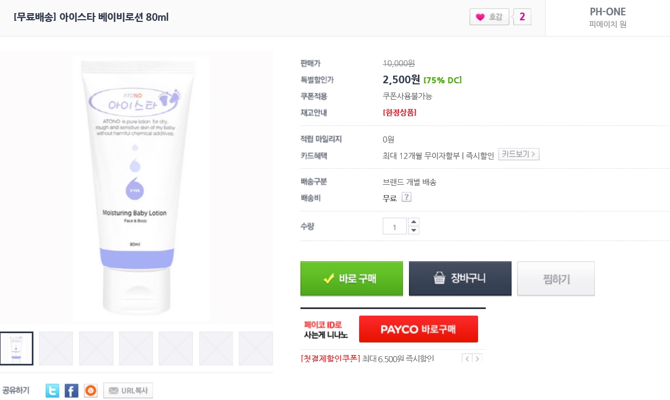Viewport: 670px width, 400px height.
Task: Show next coupon banner with right arrow
Action: [478, 359]
